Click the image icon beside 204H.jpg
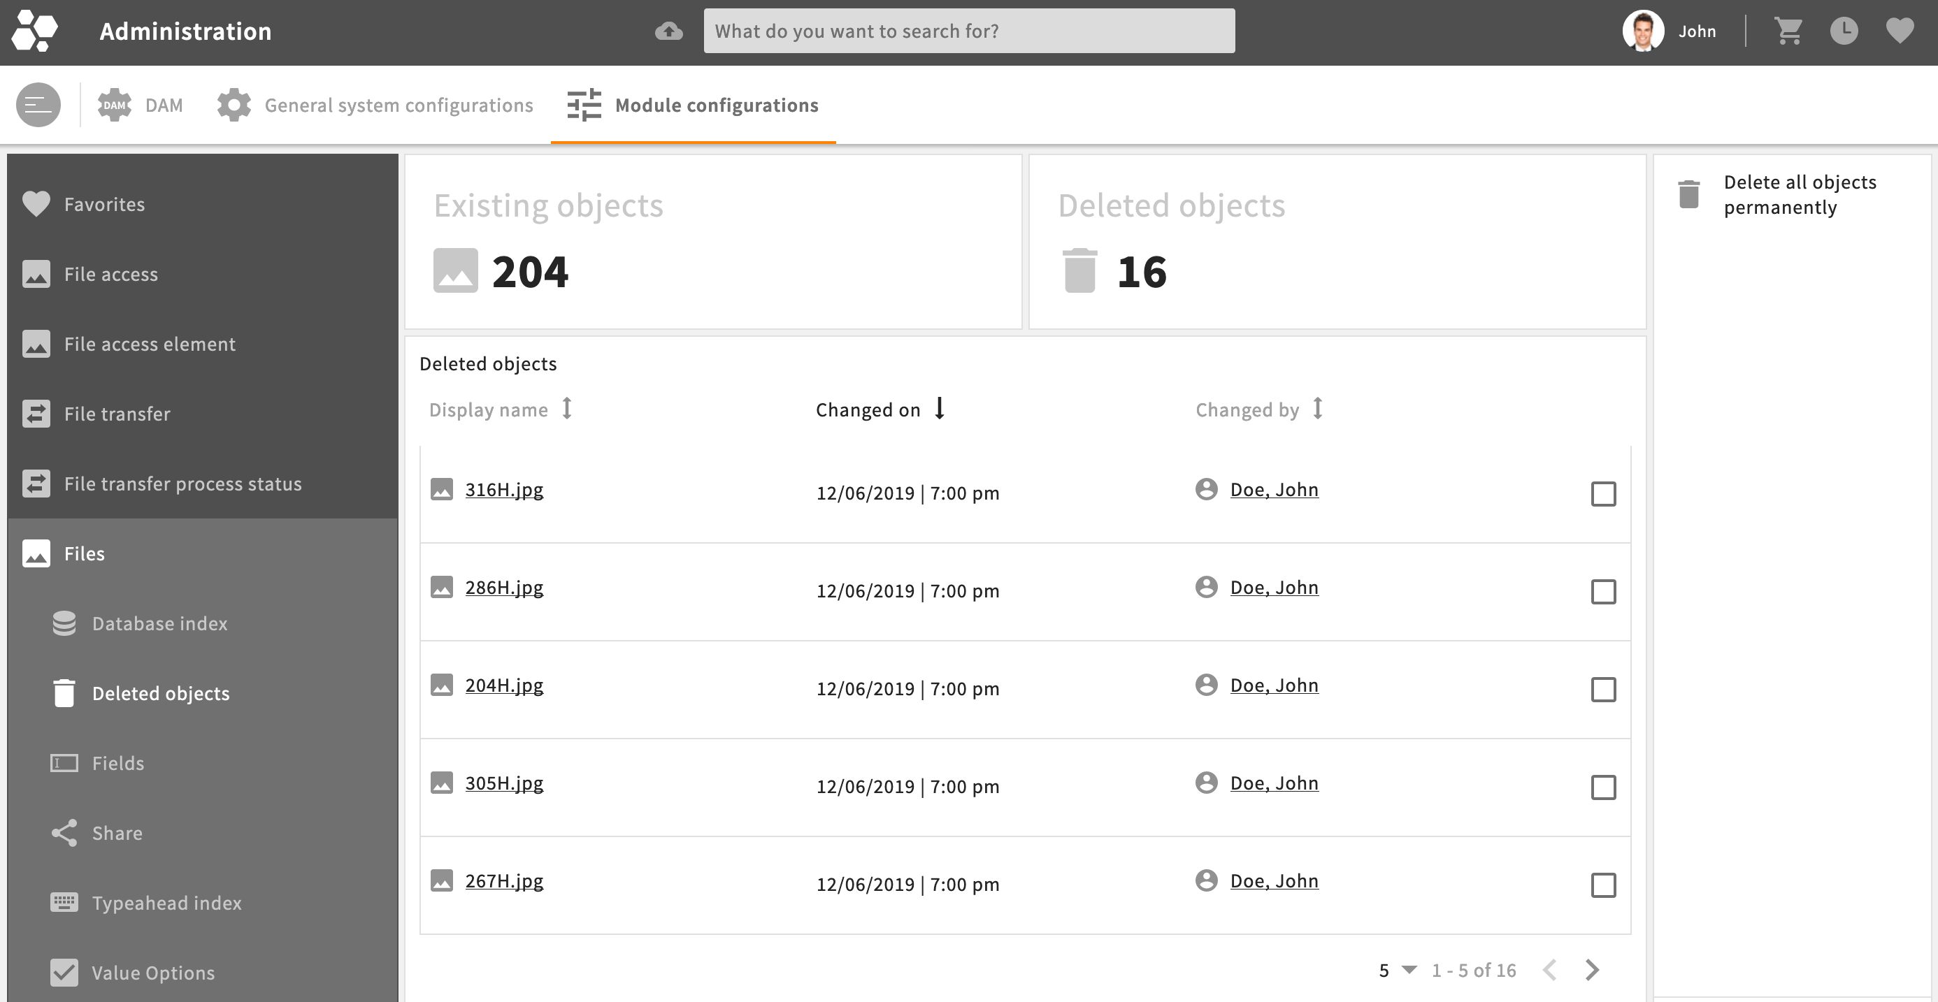This screenshot has width=1938, height=1002. coord(442,685)
